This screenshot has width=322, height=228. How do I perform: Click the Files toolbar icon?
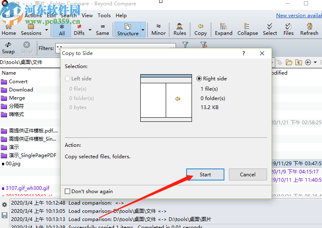pos(288,30)
